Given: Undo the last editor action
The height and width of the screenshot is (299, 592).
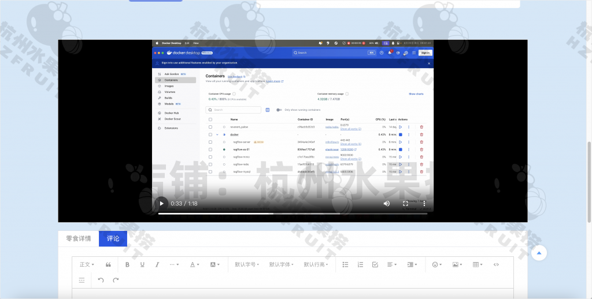Looking at the screenshot, I should click(x=101, y=281).
